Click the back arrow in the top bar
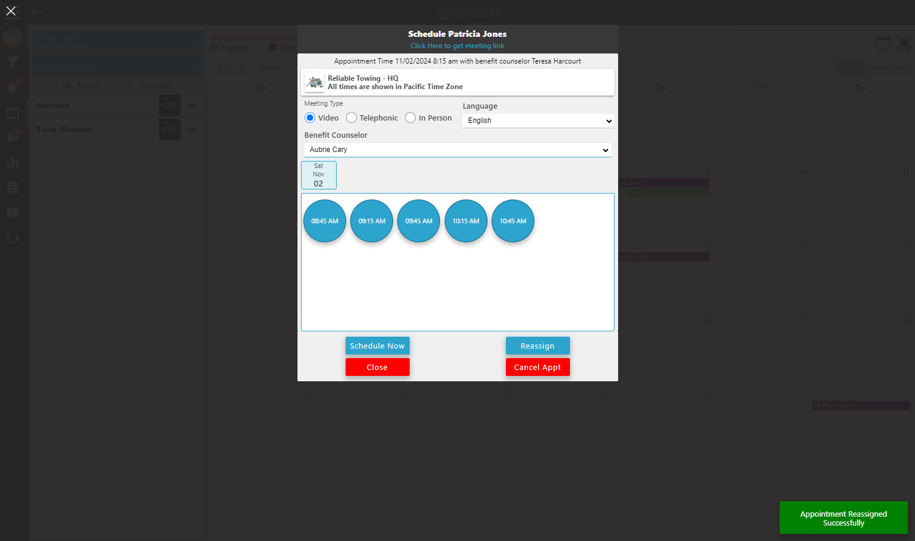The height and width of the screenshot is (541, 915). (x=37, y=12)
